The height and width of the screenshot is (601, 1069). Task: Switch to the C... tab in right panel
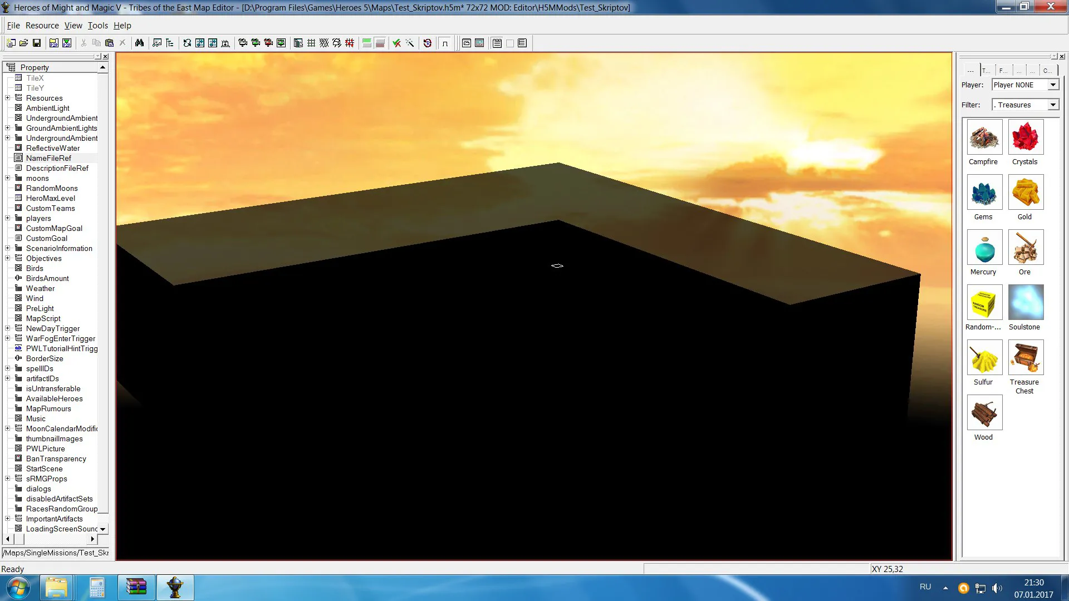pos(1047,70)
